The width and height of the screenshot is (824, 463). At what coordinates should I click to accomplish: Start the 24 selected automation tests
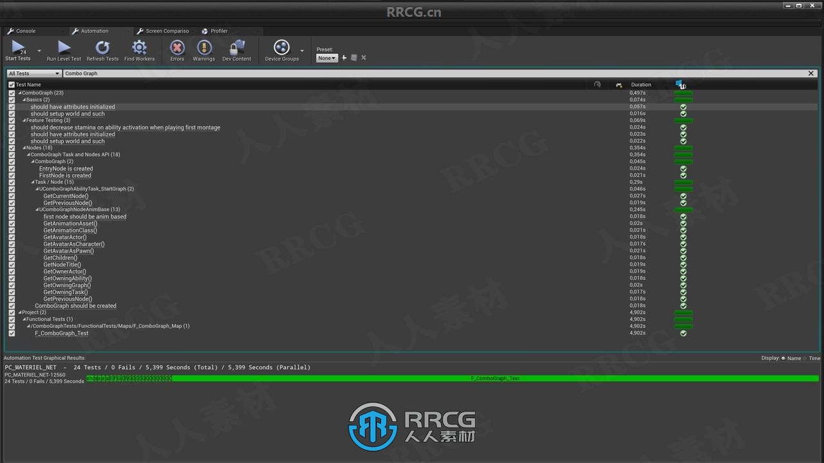18,50
